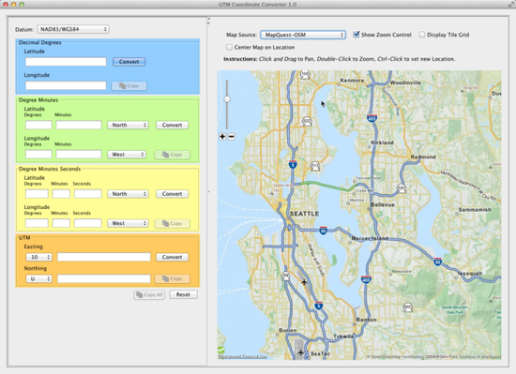Click Convert in Decimal Degrees section
Image resolution: width=516 pixels, height=374 pixels.
click(129, 62)
